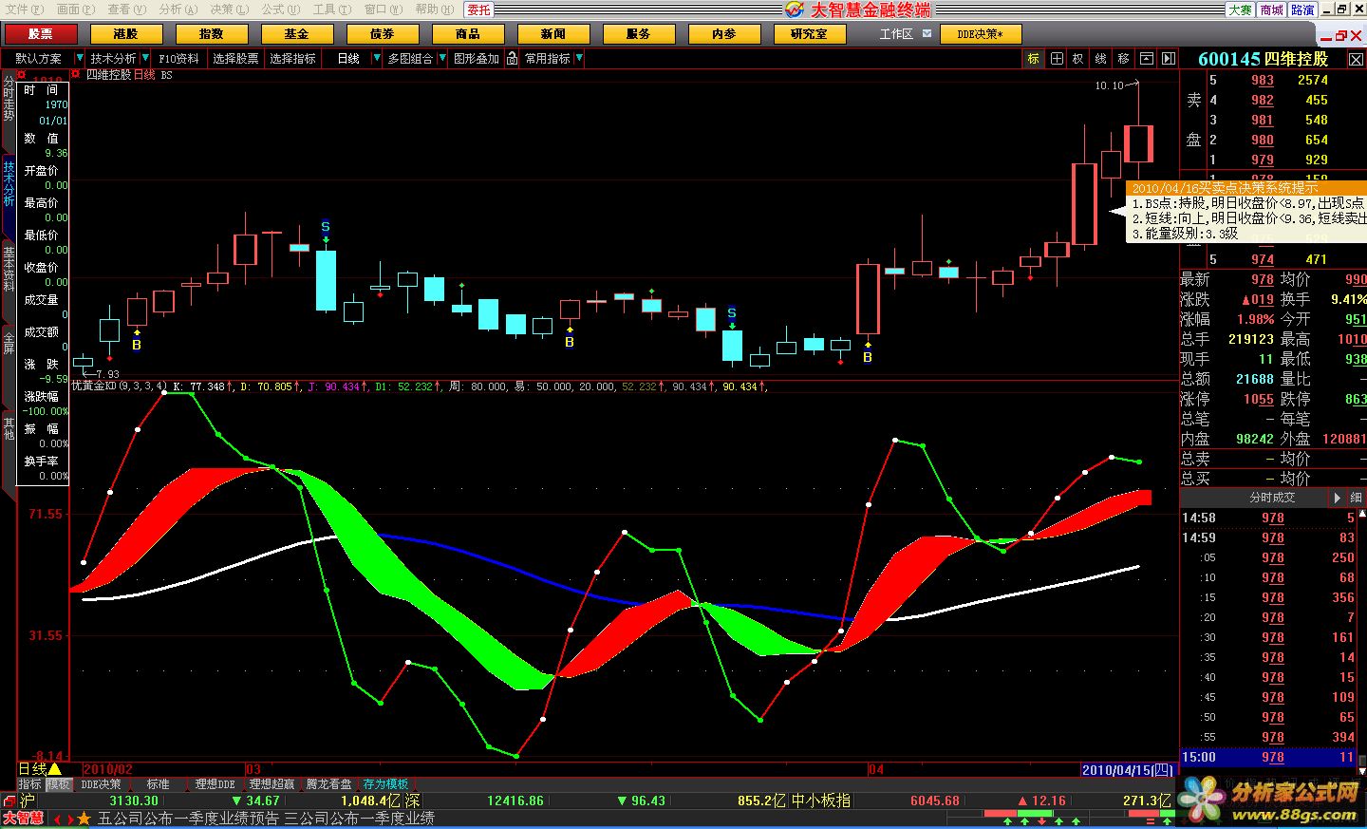1367x829 pixels.
Task: Click the collapse panel icon beside 移
Action: coord(1146,58)
